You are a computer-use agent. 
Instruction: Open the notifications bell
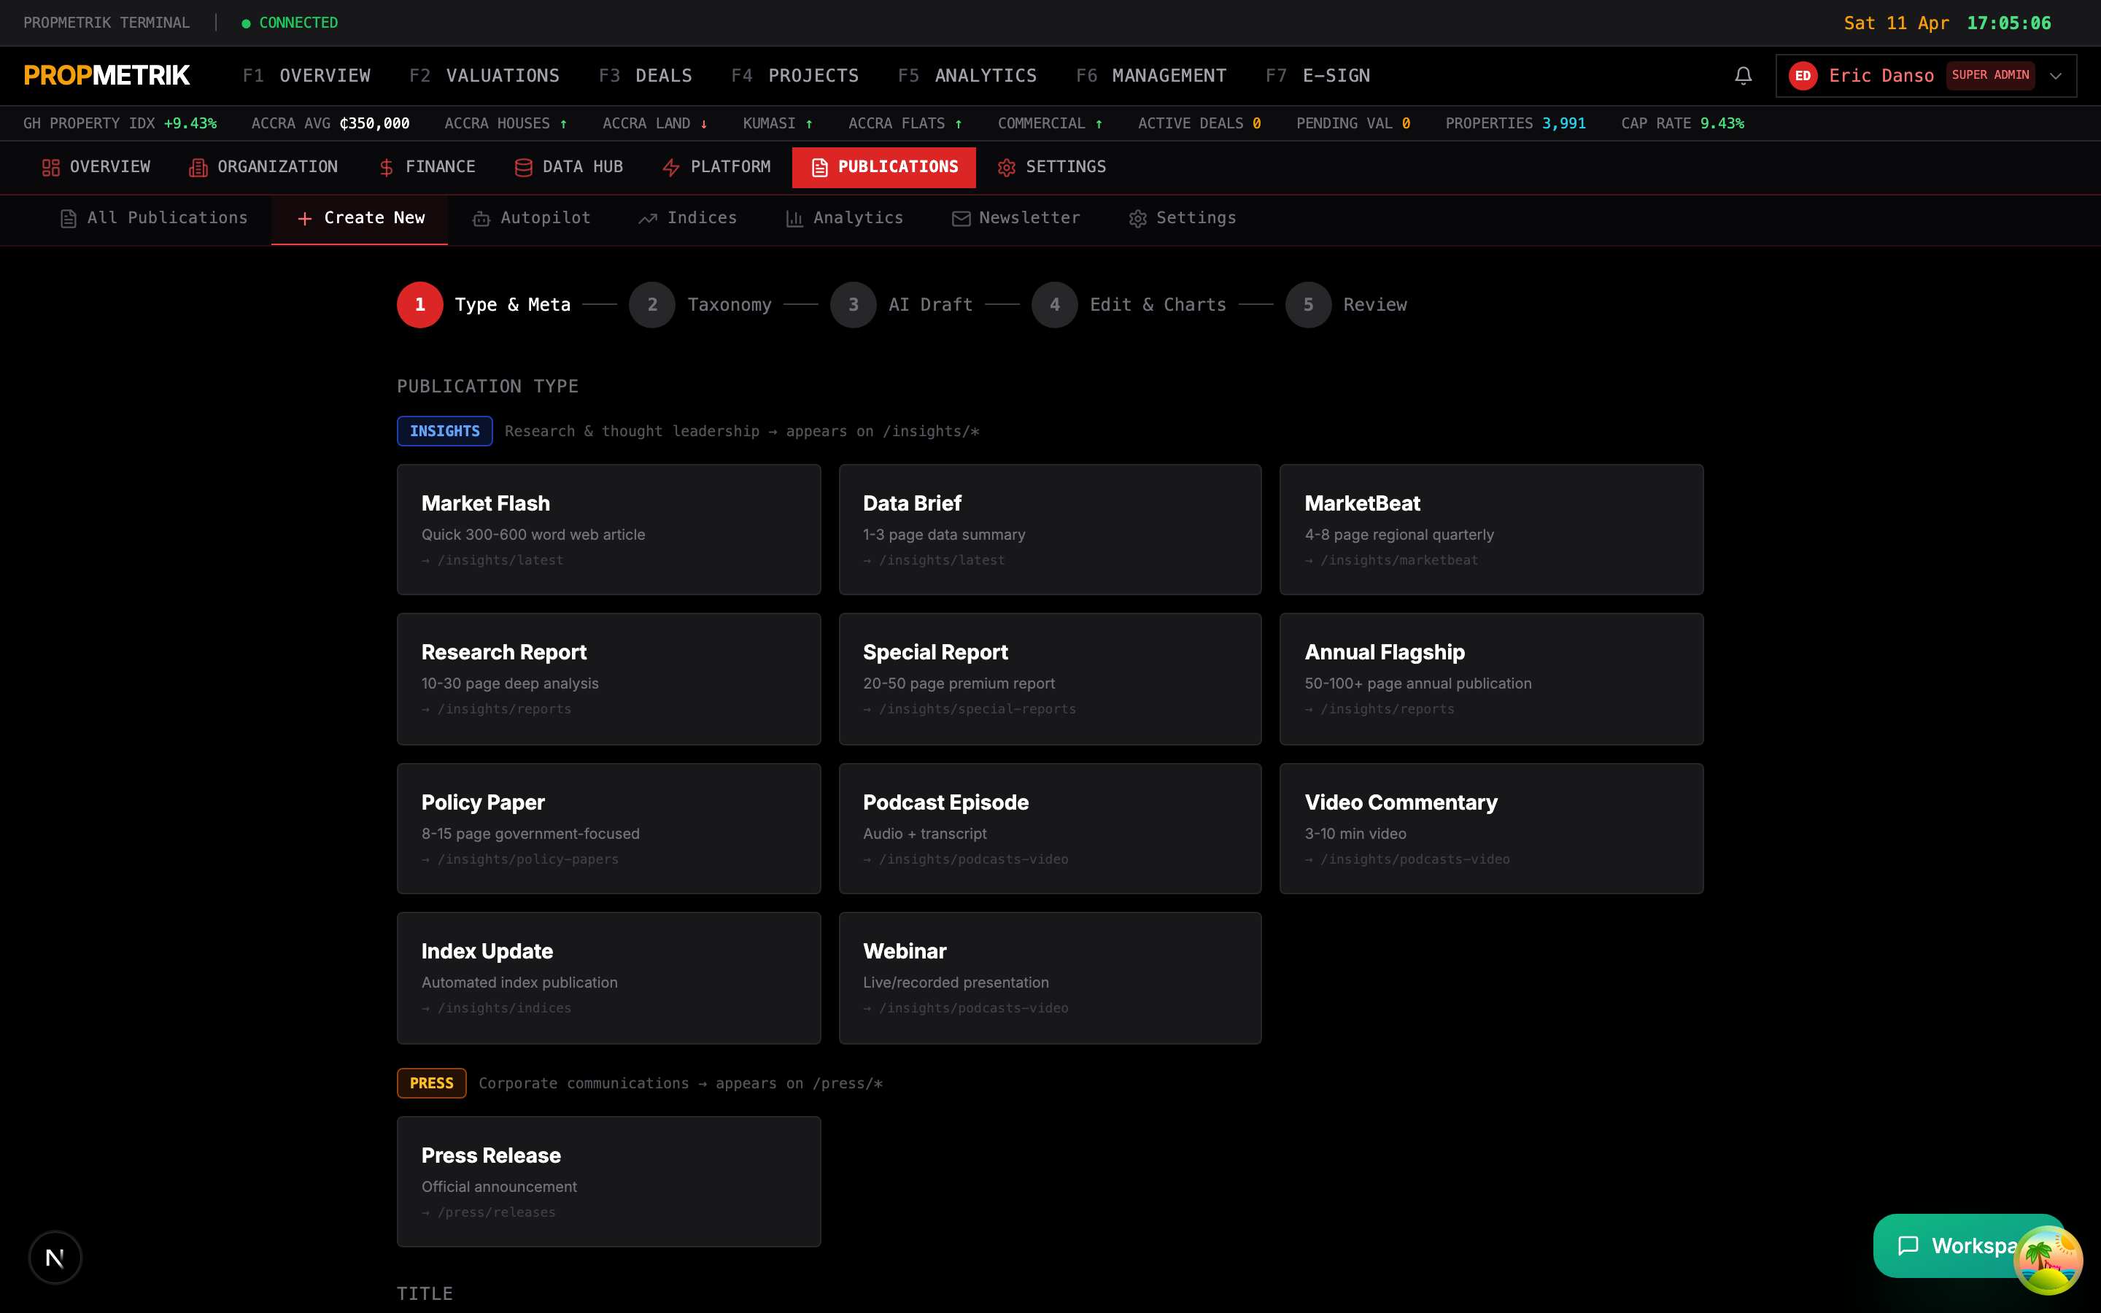pyautogui.click(x=1742, y=76)
